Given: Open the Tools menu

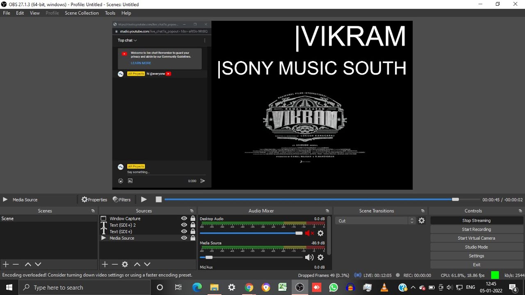Looking at the screenshot, I should 110,13.
